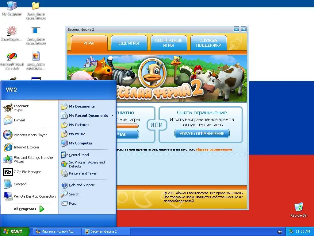Screen dimensions: 314x236
Task: Open Printers and Faxes
Action: click(x=87, y=173)
